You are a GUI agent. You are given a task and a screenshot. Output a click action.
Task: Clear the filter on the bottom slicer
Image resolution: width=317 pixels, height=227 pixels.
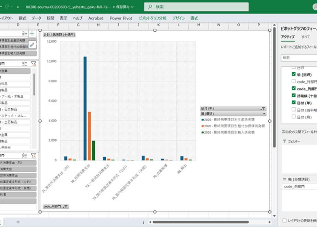click(x=33, y=155)
